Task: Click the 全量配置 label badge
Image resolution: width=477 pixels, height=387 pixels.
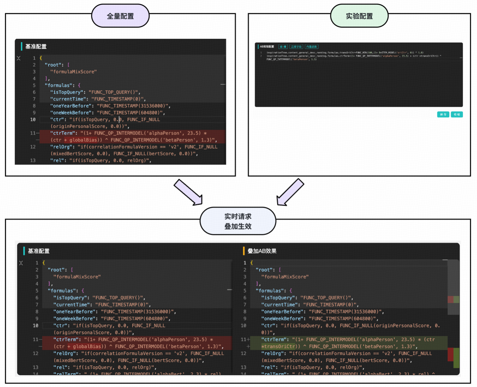Action: (120, 16)
